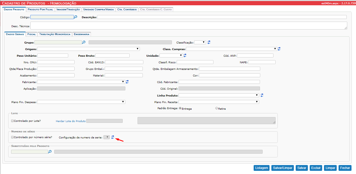Open the Linha Produto dropdown

point(219,95)
